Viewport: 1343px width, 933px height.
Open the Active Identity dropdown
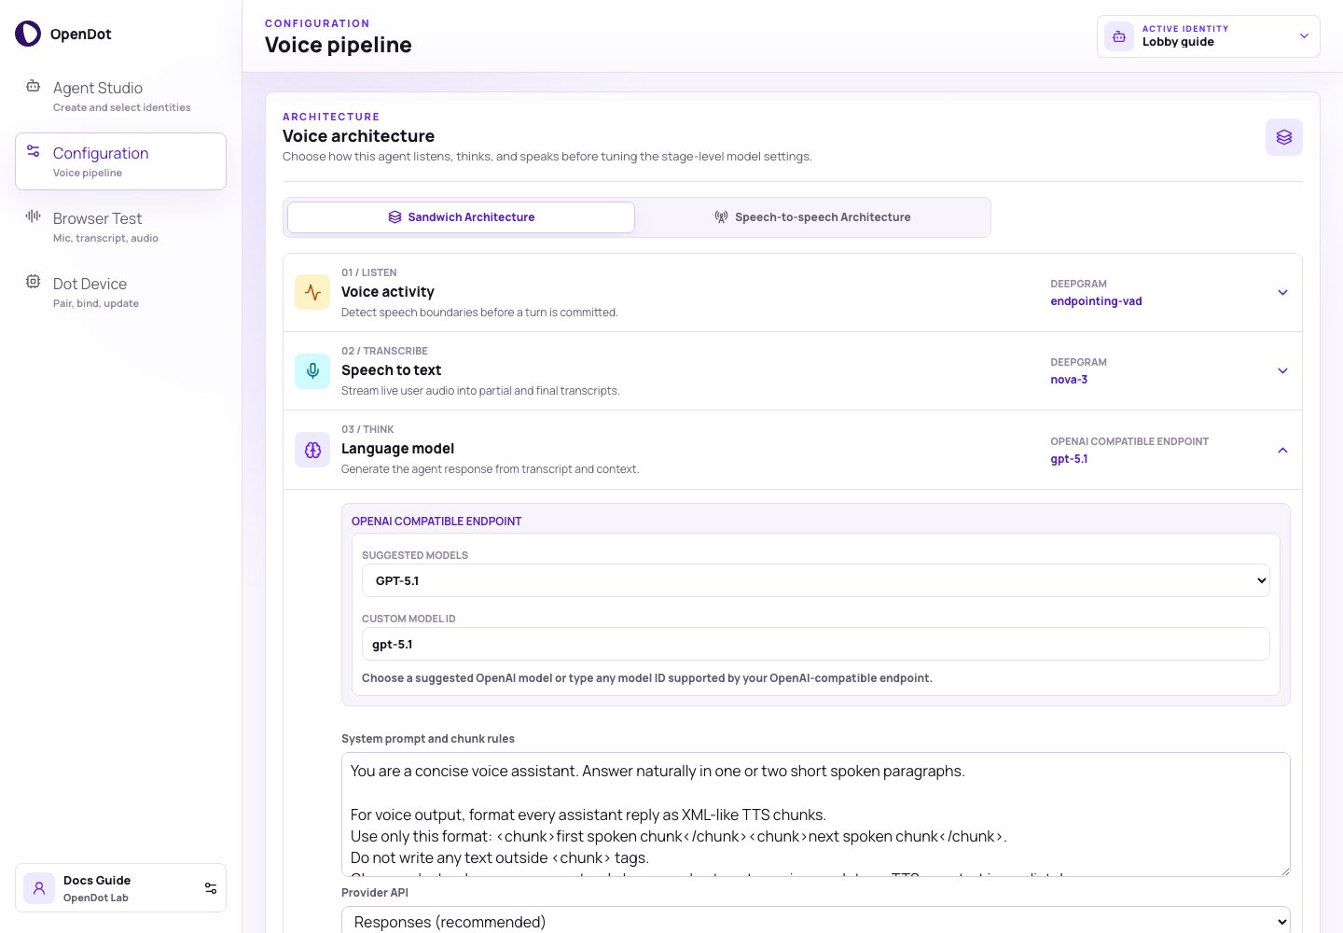(x=1209, y=36)
